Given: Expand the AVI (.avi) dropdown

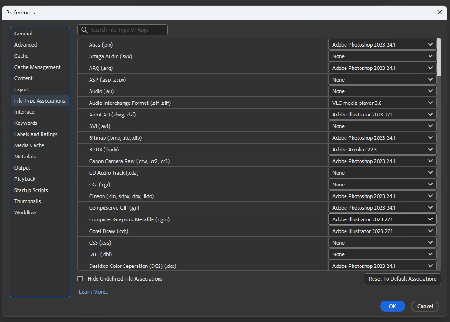Looking at the screenshot, I should click(x=382, y=126).
